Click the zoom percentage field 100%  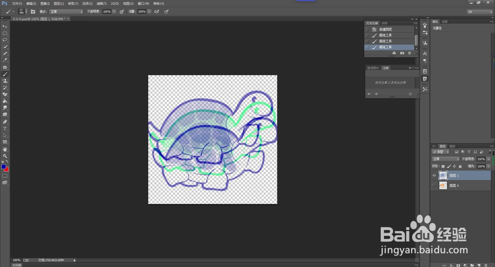pyautogui.click(x=17, y=260)
